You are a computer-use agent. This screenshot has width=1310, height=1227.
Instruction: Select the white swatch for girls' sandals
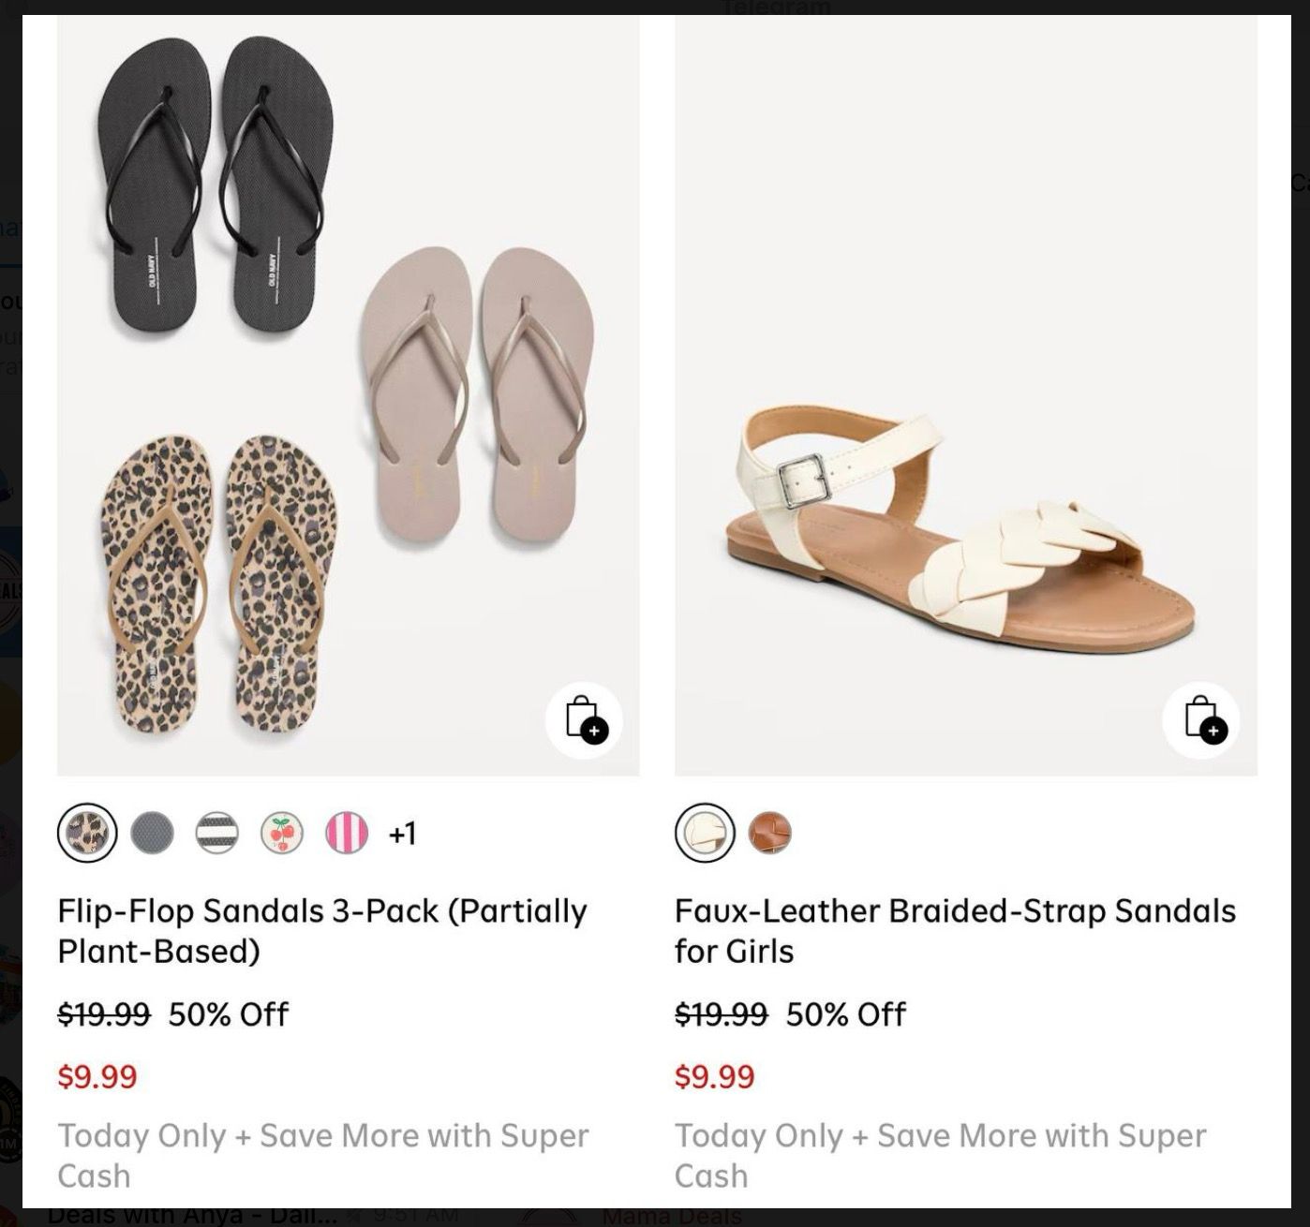704,834
